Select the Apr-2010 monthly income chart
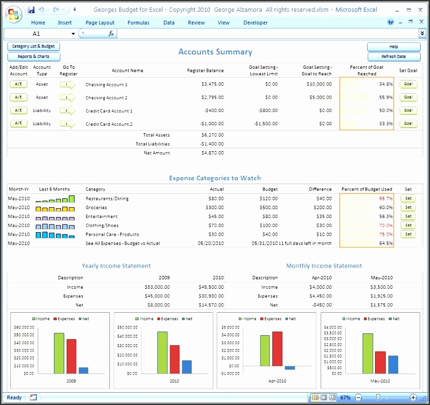The width and height of the screenshot is (430, 405). click(x=267, y=351)
